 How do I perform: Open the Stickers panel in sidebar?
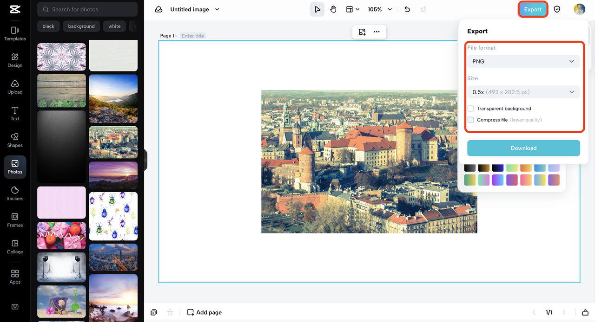(x=15, y=193)
